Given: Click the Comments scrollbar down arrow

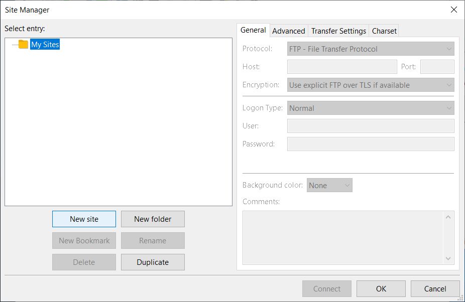Looking at the screenshot, I should [x=448, y=259].
